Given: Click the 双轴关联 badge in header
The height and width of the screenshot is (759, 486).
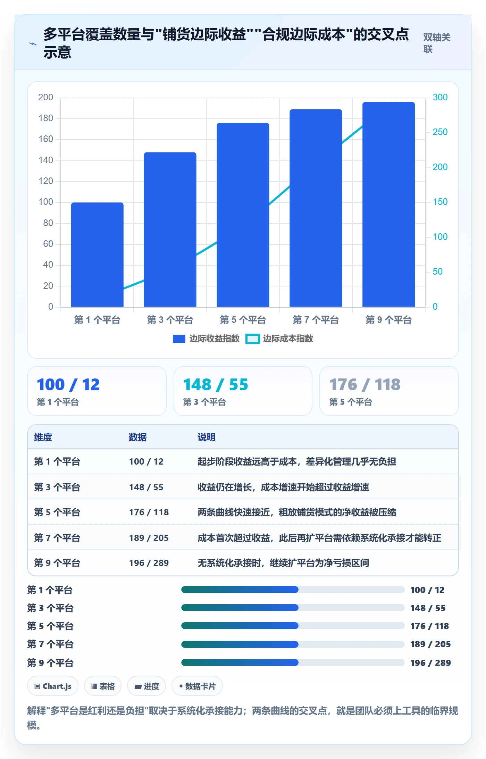Looking at the screenshot, I should tap(437, 43).
